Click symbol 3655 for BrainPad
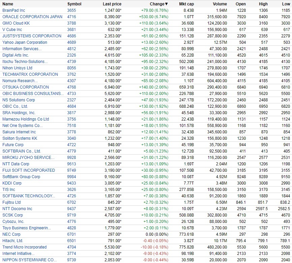The height and width of the screenshot is (263, 292). point(71,10)
